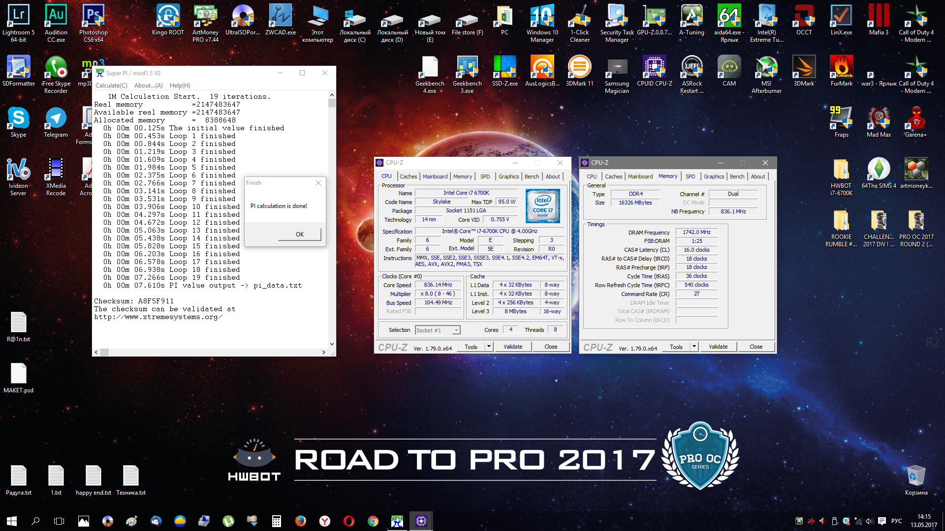This screenshot has width=945, height=531.
Task: Open taskbar search magnifier
Action: coord(35,521)
